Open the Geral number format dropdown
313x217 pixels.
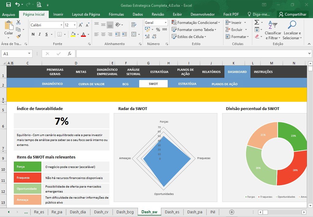(166, 23)
